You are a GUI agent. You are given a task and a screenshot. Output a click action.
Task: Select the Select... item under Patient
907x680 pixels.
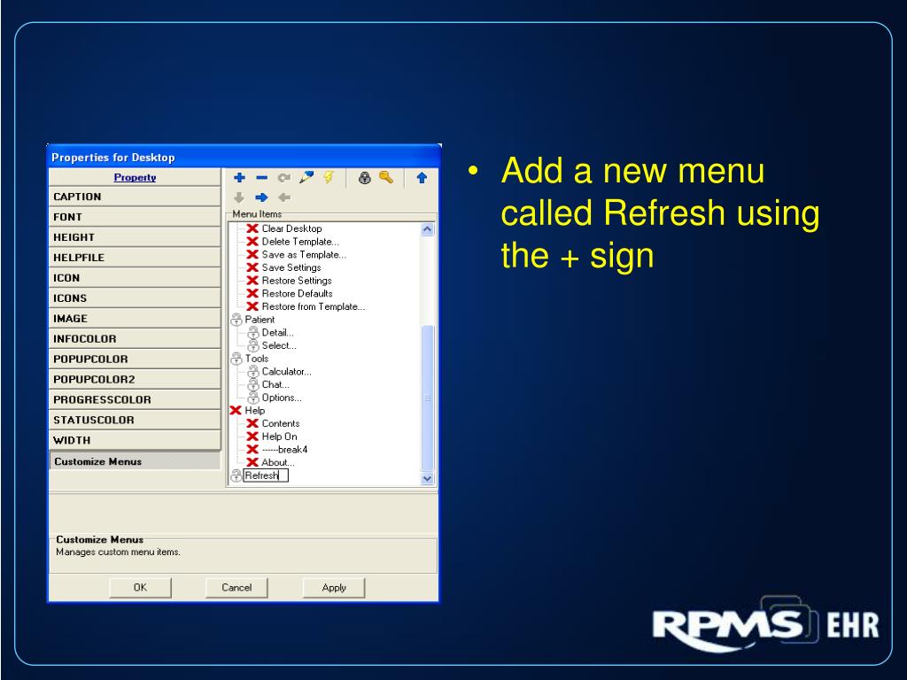(x=279, y=346)
